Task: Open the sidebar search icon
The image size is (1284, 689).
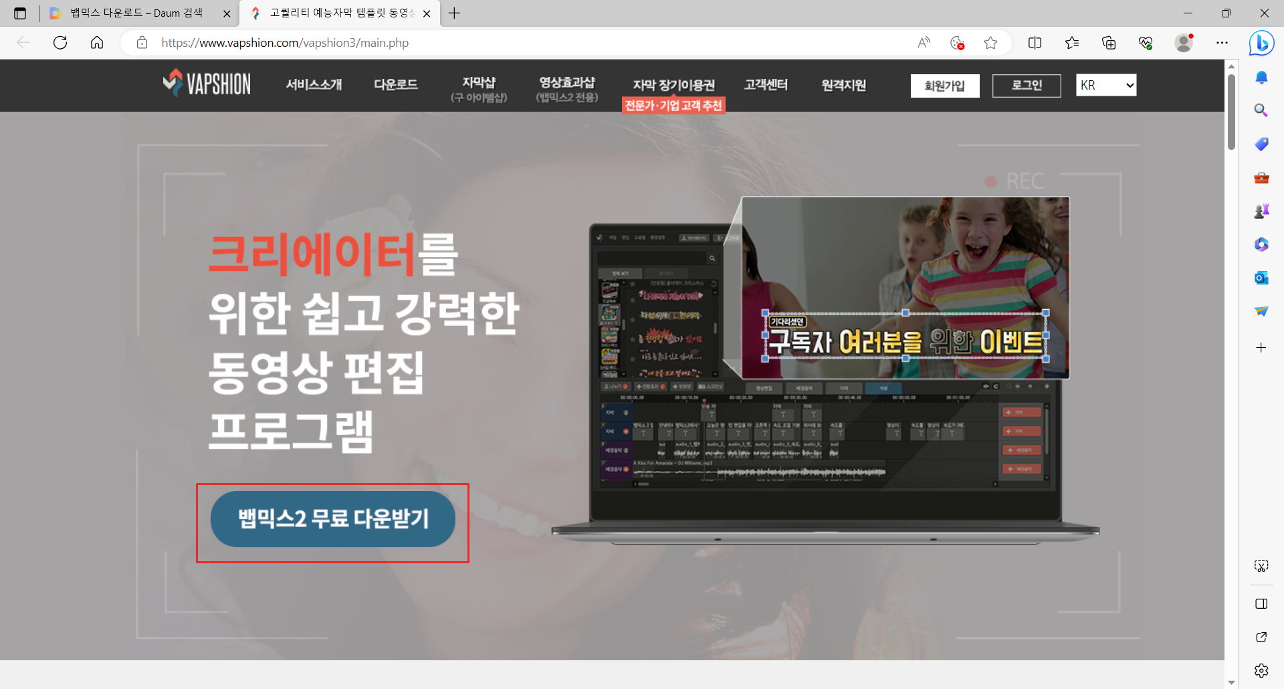Action: (1261, 110)
